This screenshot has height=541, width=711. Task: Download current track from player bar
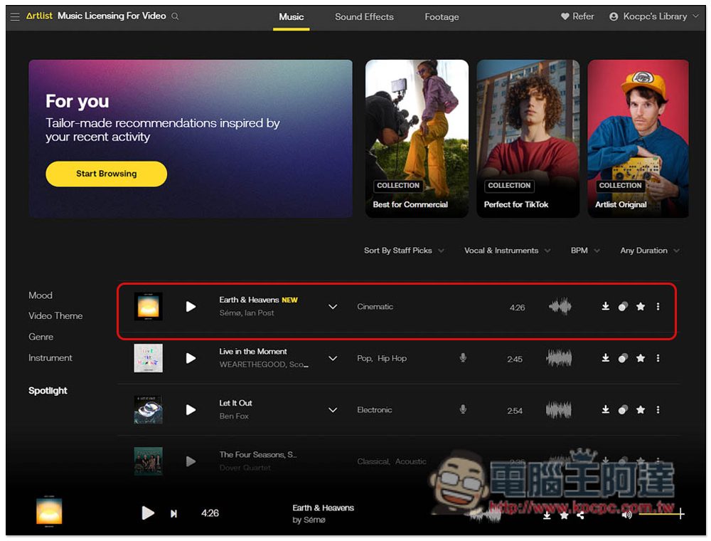[x=547, y=515]
